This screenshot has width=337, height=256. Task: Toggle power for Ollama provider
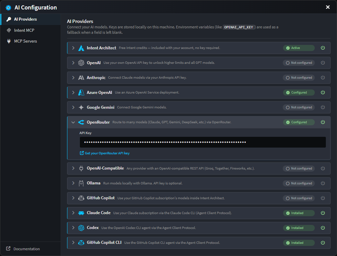pos(323,183)
